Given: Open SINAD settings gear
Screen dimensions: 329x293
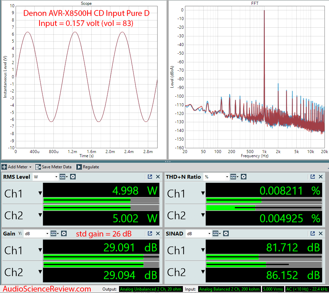Looking at the screenshot, I should [226, 233].
